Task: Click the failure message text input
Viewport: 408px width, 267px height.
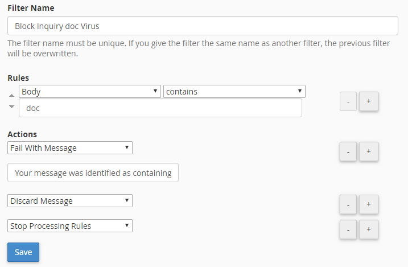Action: [x=93, y=173]
